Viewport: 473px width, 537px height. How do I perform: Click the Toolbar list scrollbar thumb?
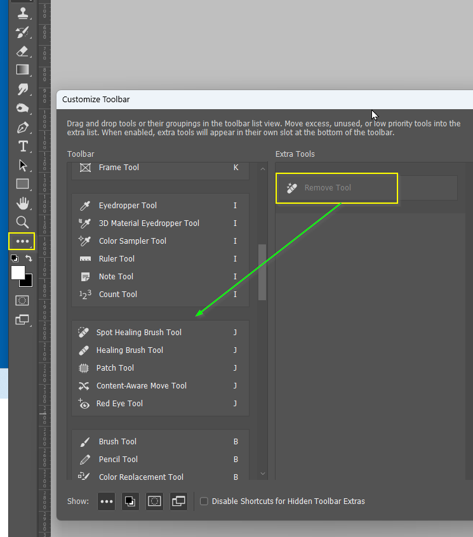pos(262,272)
